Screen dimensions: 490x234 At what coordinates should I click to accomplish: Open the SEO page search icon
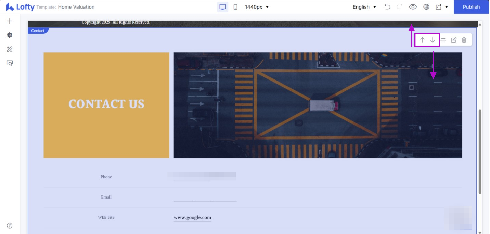pos(10,63)
